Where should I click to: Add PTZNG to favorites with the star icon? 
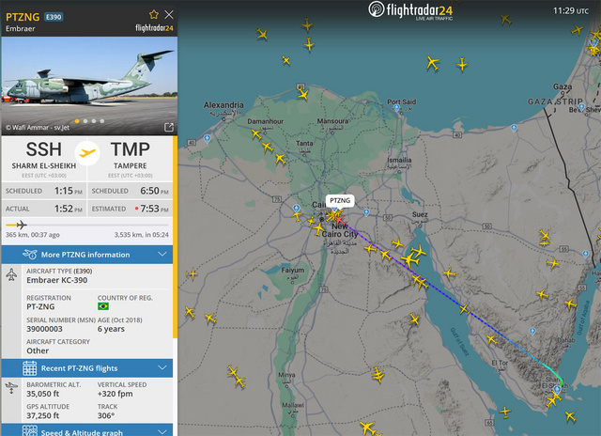click(154, 15)
